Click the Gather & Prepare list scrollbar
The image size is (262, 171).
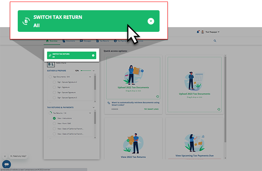[x=95, y=83]
